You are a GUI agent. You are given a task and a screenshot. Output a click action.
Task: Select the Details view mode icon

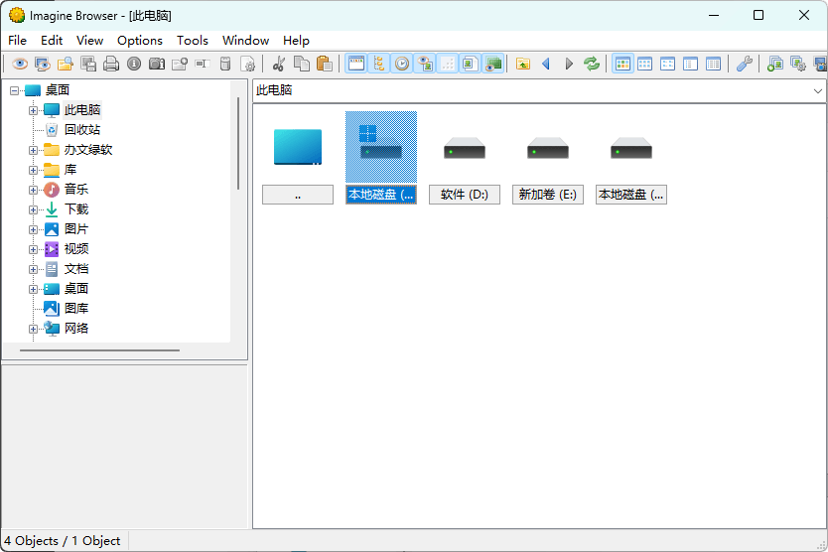(x=713, y=64)
